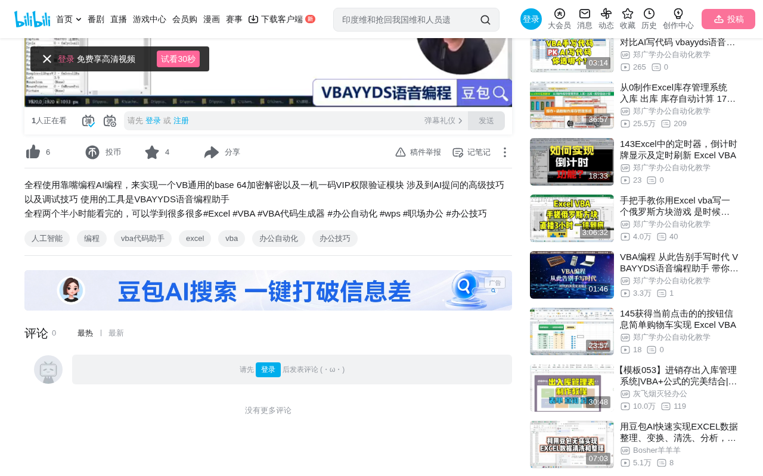Viewport: 763px width, 476px height.
Task: Open 俄罗斯方块 Excel VBA video thumbnail
Action: 572,218
